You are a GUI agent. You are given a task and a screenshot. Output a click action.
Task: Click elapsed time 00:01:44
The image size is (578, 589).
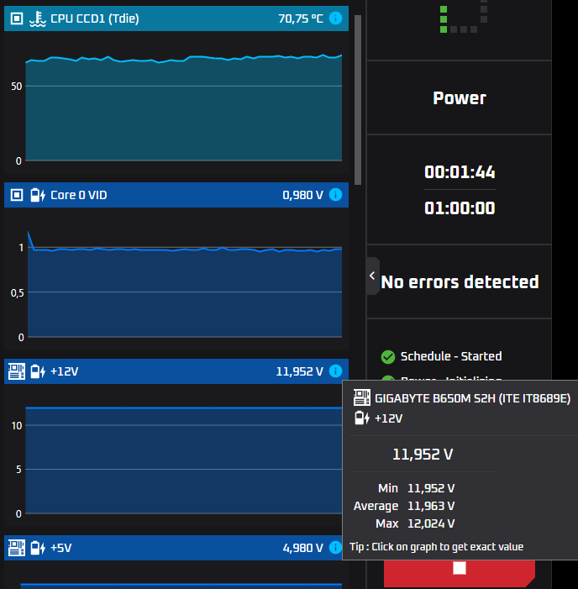tap(460, 172)
